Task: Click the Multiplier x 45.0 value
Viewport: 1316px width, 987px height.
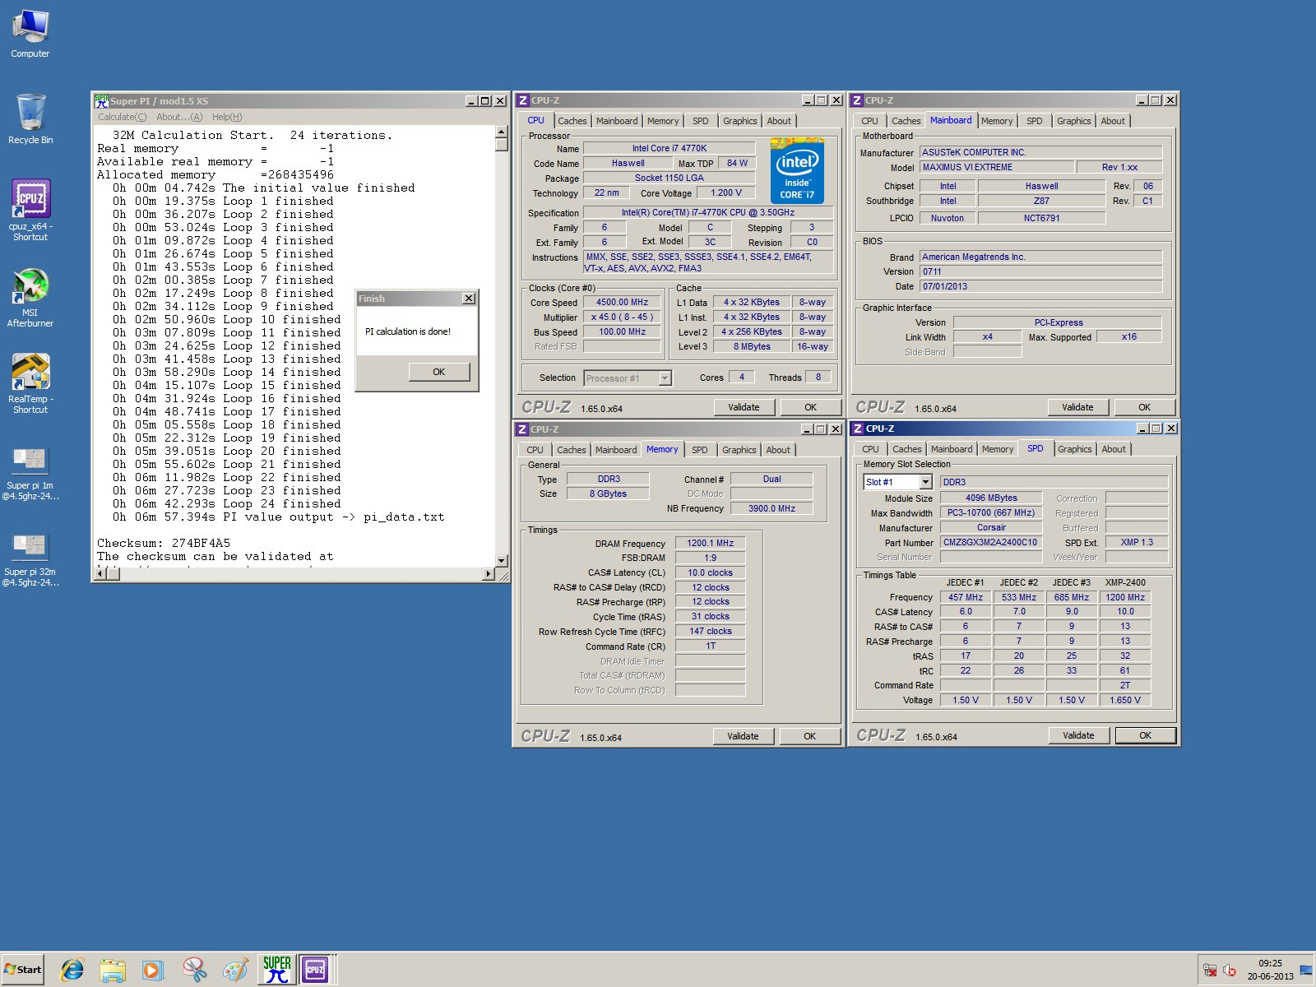Action: click(623, 317)
